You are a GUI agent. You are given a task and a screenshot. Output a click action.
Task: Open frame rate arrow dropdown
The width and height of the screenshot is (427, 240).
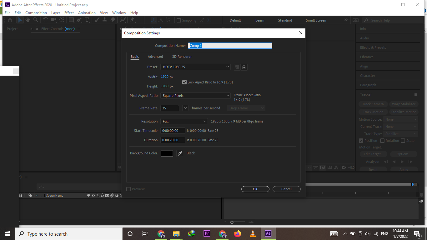(185, 108)
